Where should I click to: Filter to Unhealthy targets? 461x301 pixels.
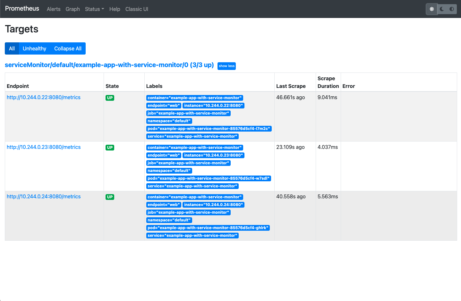click(x=34, y=48)
